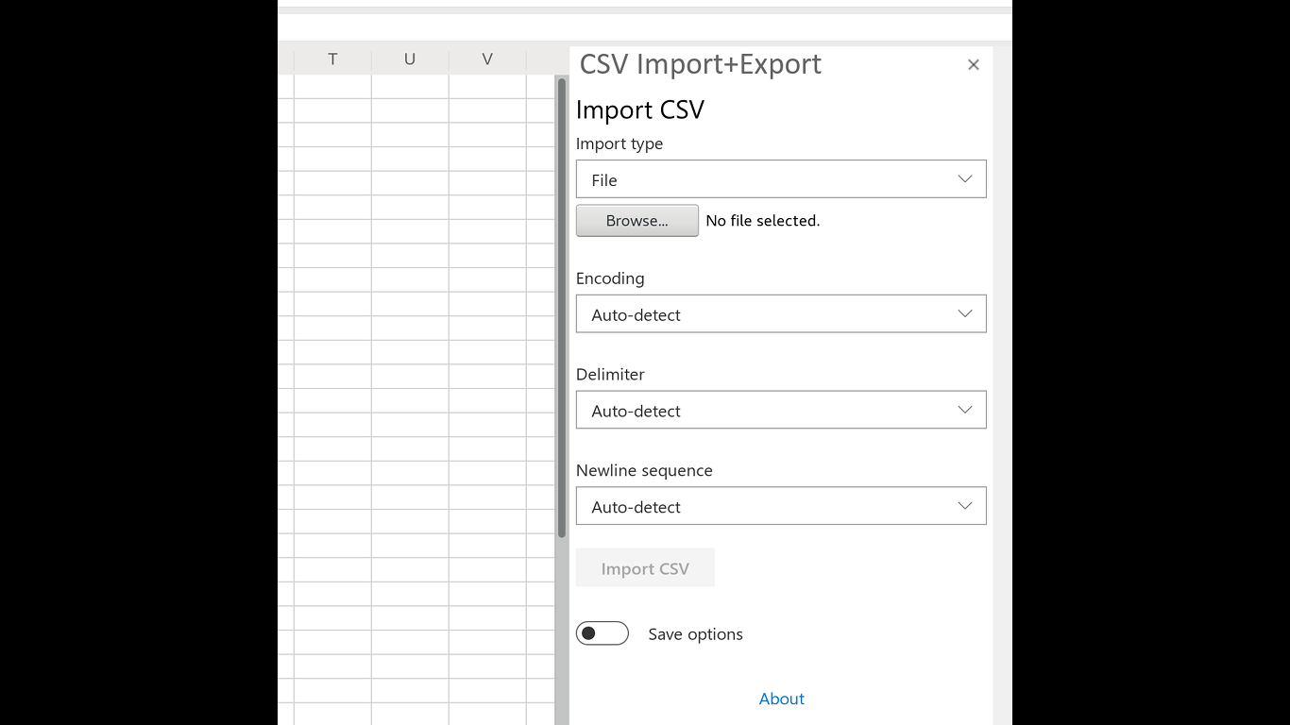Image resolution: width=1290 pixels, height=725 pixels.
Task: Expand the Encoding dropdown
Action: pos(780,314)
